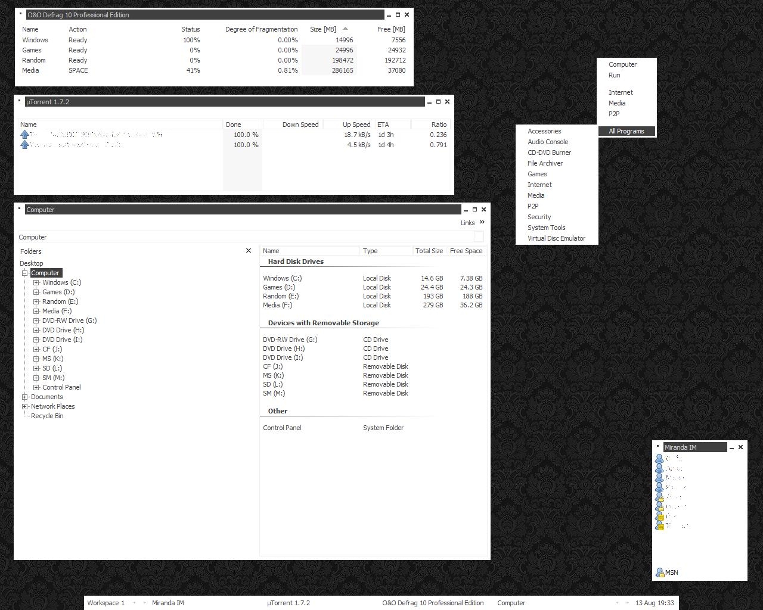Select Desktop in the Folders tree

point(32,263)
